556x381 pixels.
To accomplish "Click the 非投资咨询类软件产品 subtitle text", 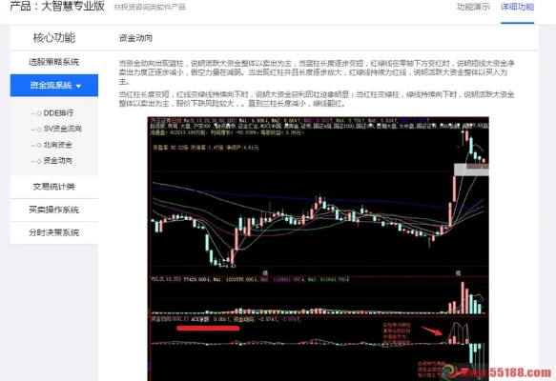I will [150, 7].
